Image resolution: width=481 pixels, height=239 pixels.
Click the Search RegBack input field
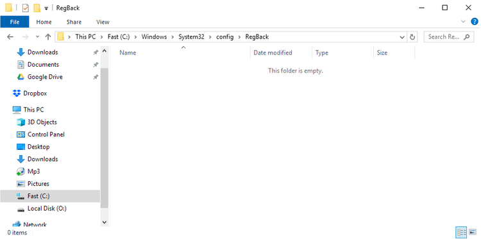point(448,37)
